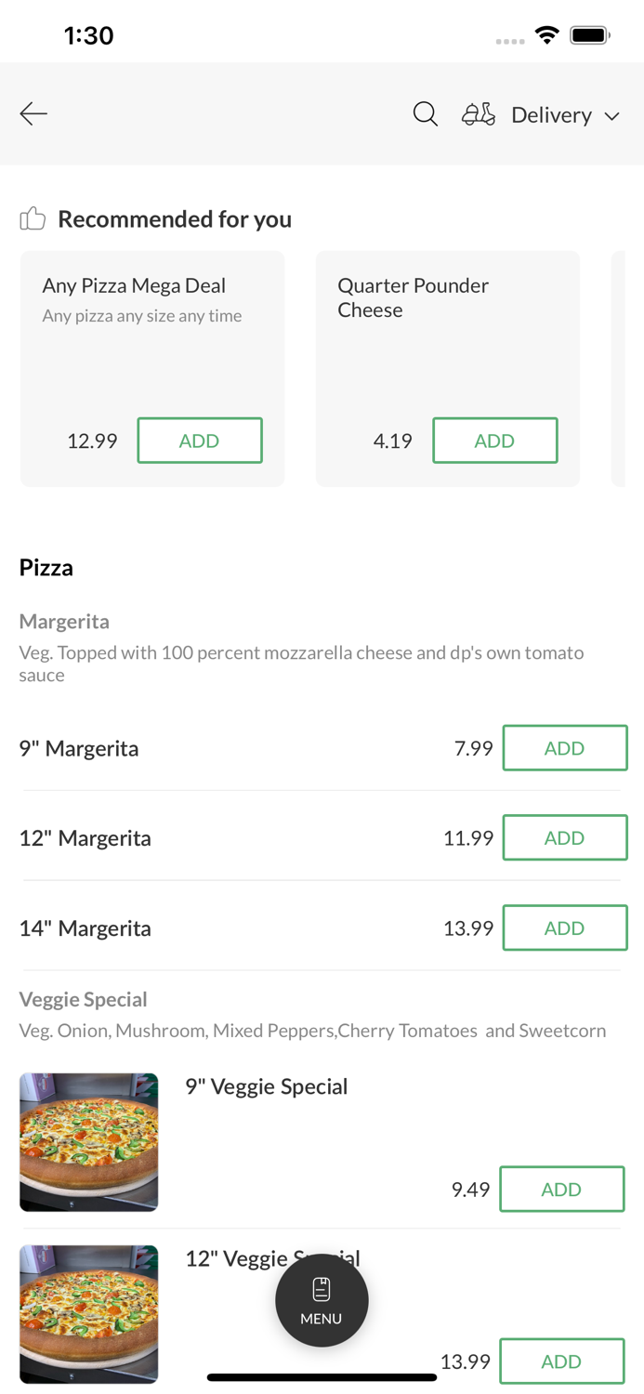Add the Any Pizza Mega Deal
Image resolution: width=644 pixels, height=1394 pixels.
pos(200,440)
